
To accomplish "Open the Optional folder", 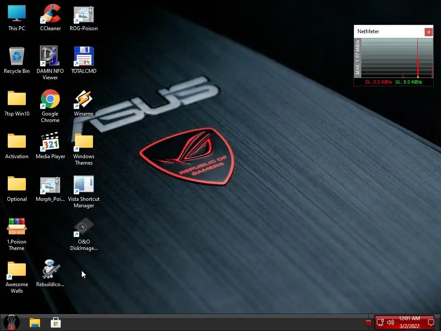I will pos(17,189).
